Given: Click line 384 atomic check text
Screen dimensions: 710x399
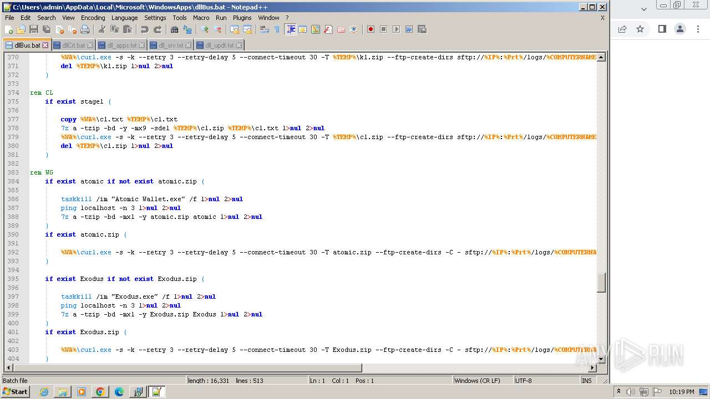Looking at the screenshot, I should 124,181.
